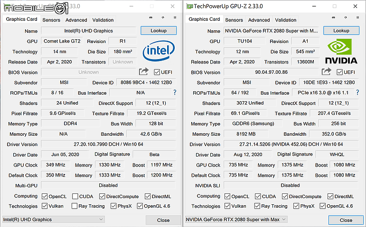Click the camera screenshot icon in NVIDIA window

(334, 17)
